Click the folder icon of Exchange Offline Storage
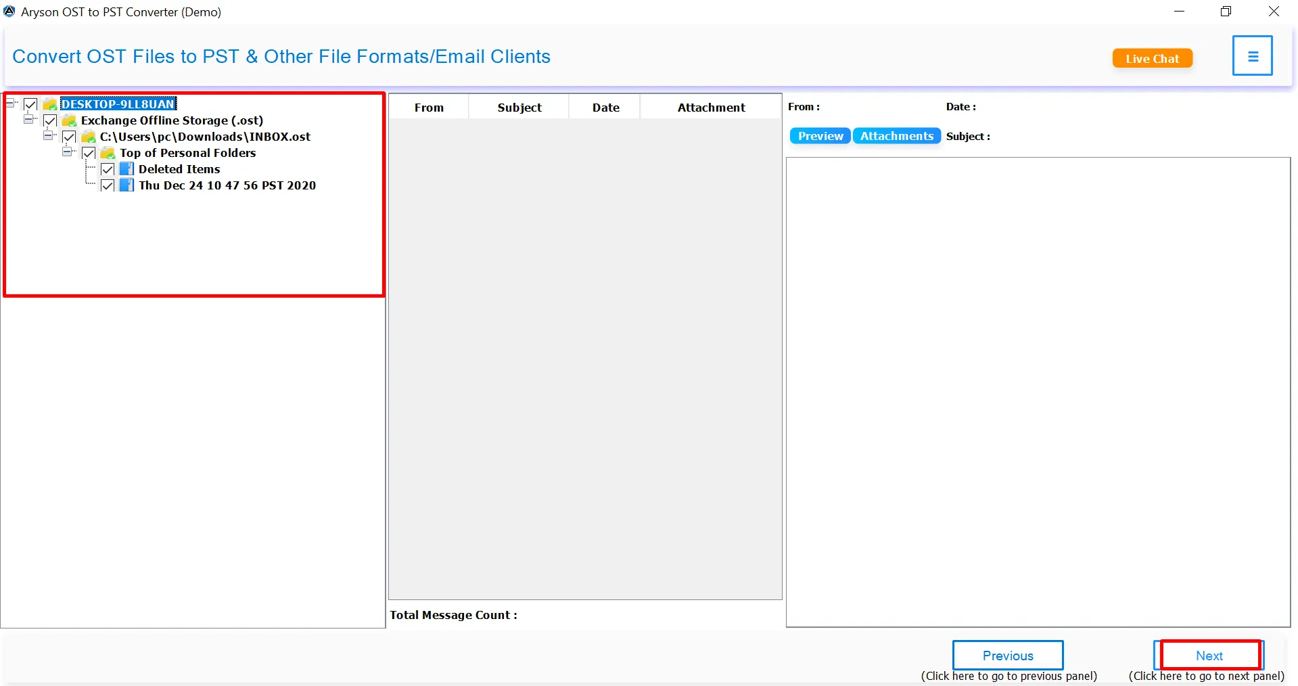Screen dimensions: 1298x686 [x=69, y=120]
